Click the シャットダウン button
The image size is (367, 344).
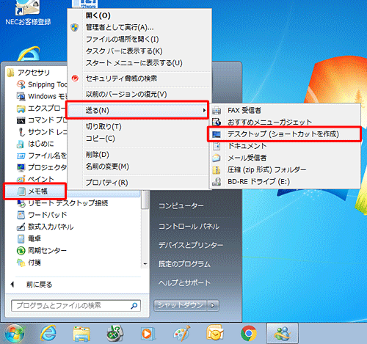(x=181, y=305)
